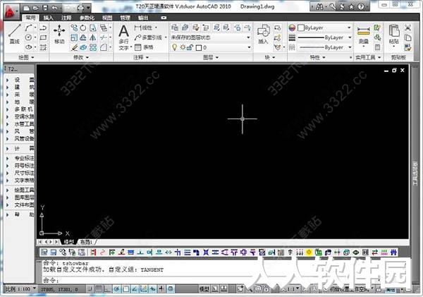423x297 pixels.
Task: Click the Cut scissors icon in 剪贴板 panel
Action: pos(407,28)
